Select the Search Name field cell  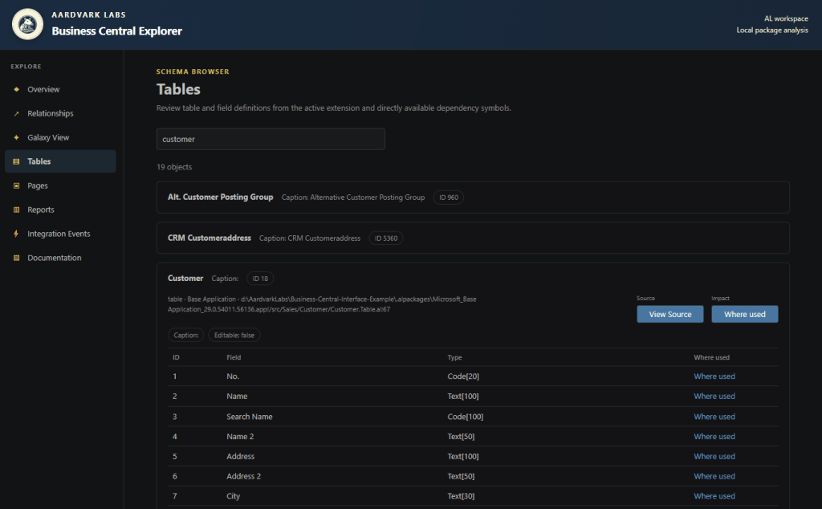pyautogui.click(x=249, y=417)
